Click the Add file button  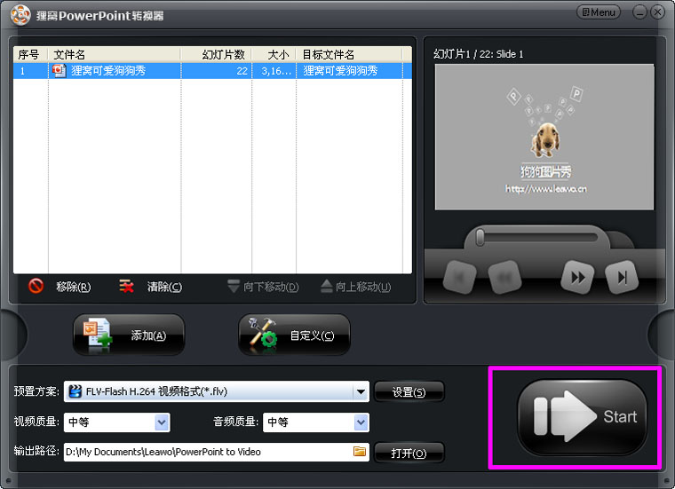pyautogui.click(x=129, y=335)
